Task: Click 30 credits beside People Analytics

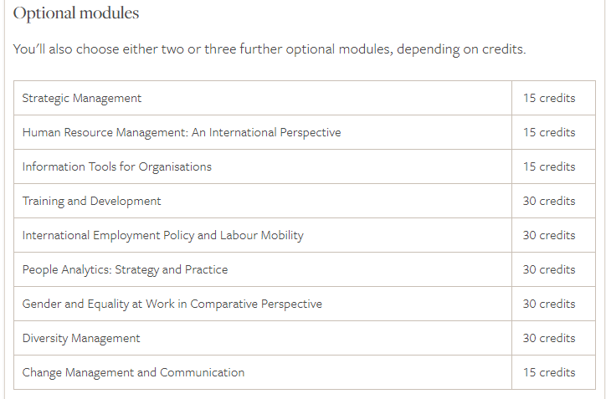Action: coord(549,269)
